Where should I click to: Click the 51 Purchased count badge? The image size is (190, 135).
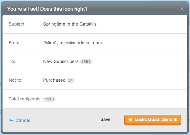71,80
